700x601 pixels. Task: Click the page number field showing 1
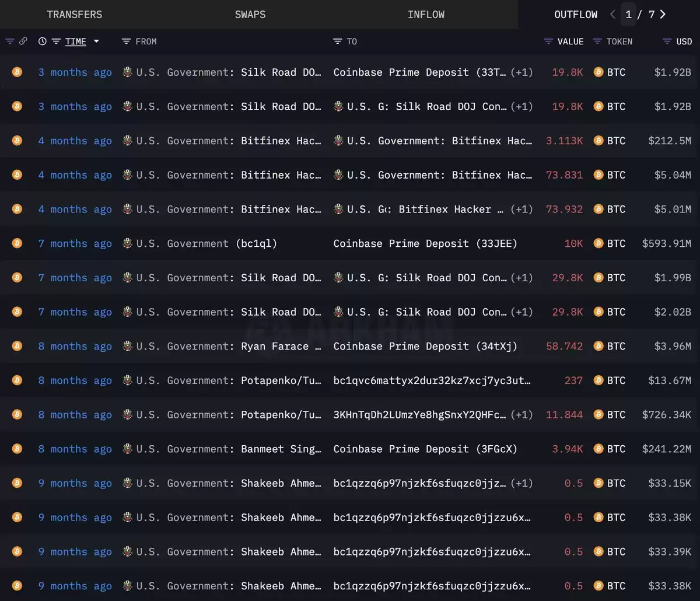(628, 15)
